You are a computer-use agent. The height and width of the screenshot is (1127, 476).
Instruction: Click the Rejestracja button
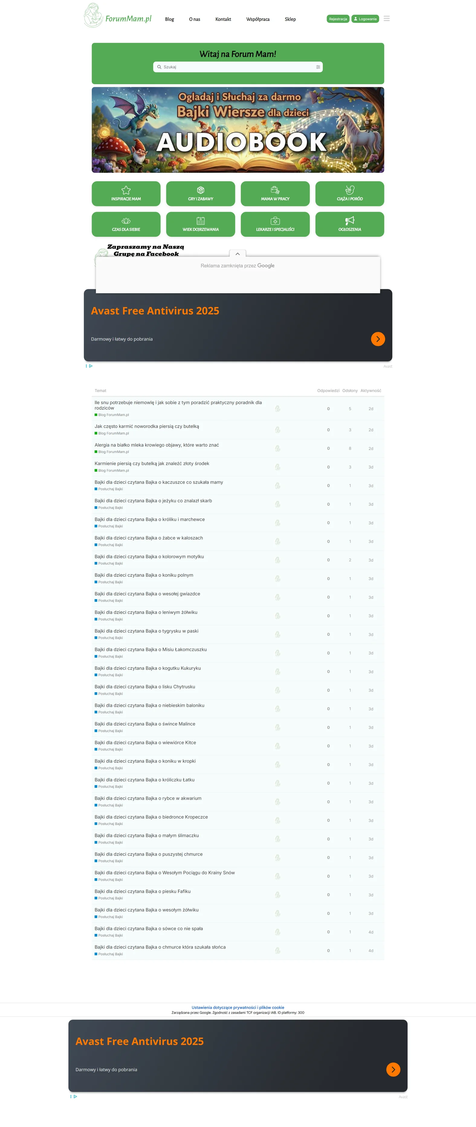[x=338, y=19]
